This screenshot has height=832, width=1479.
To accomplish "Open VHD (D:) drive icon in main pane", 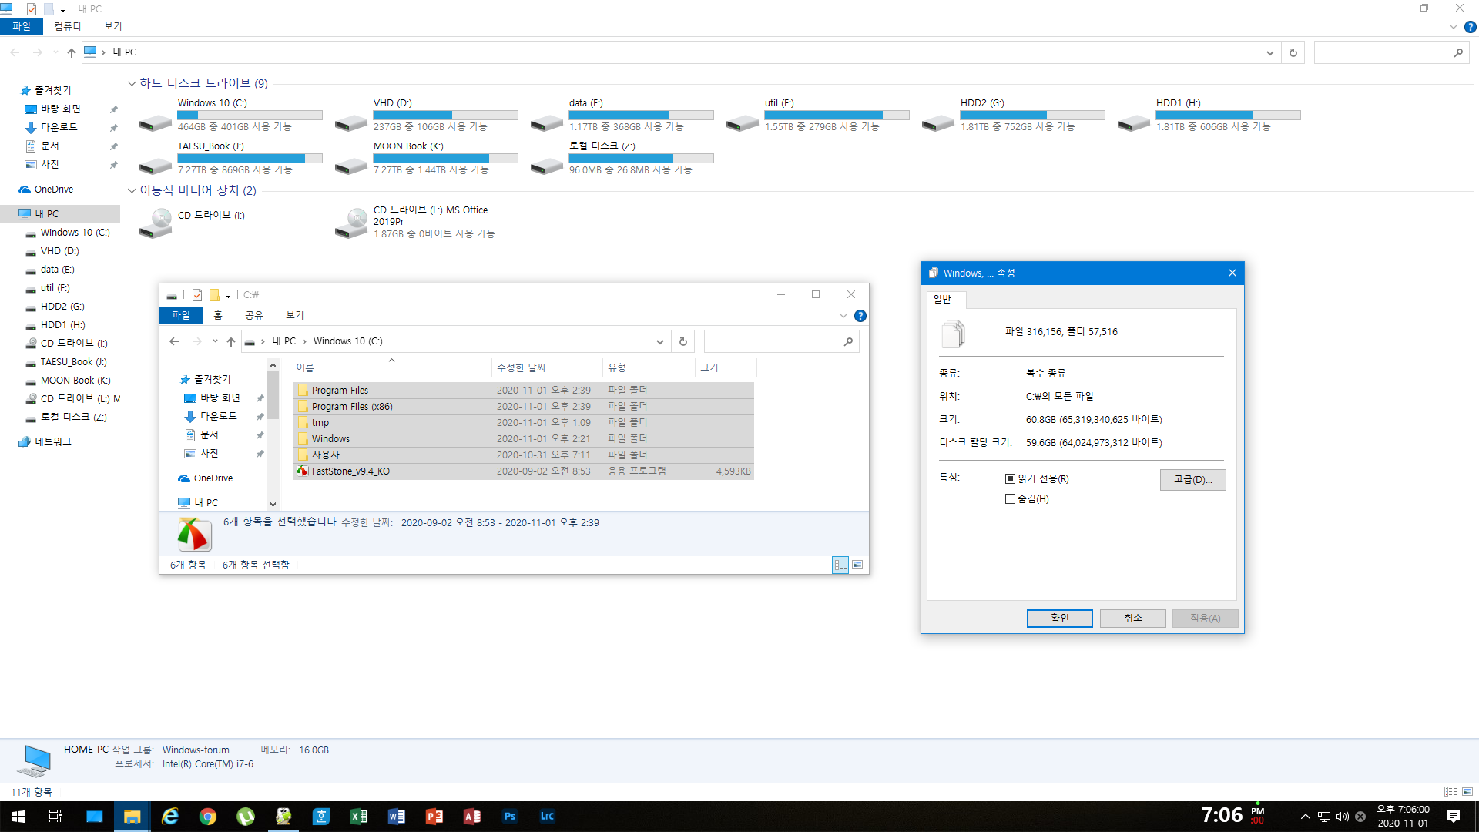I will 351,122.
